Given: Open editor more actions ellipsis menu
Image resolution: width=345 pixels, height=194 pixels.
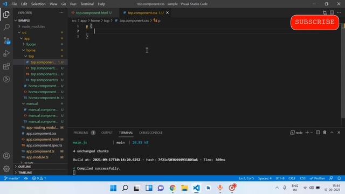Looking at the screenshot, I should tap(339, 12).
